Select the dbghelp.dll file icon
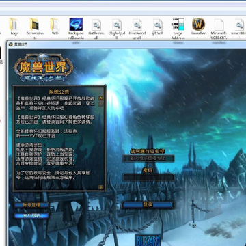The width and height of the screenshot is (246, 246). (x=117, y=25)
